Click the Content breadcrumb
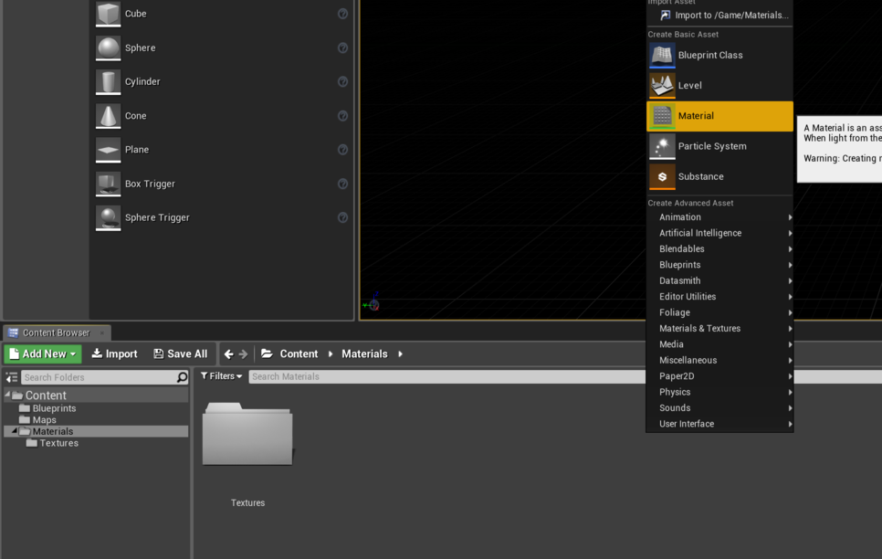Screen dimensions: 882x559 299,354
